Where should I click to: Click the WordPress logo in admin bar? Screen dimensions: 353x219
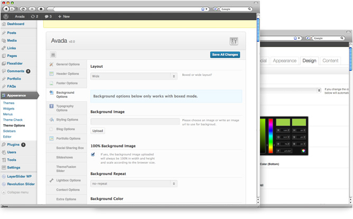pyautogui.click(x=6, y=16)
